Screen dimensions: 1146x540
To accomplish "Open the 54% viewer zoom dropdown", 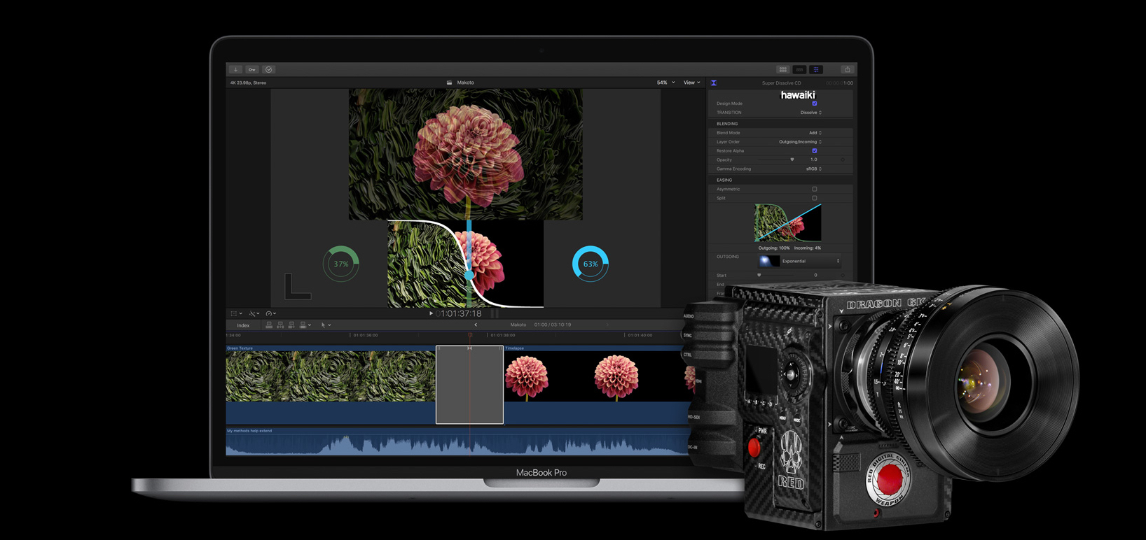I will pyautogui.click(x=665, y=83).
